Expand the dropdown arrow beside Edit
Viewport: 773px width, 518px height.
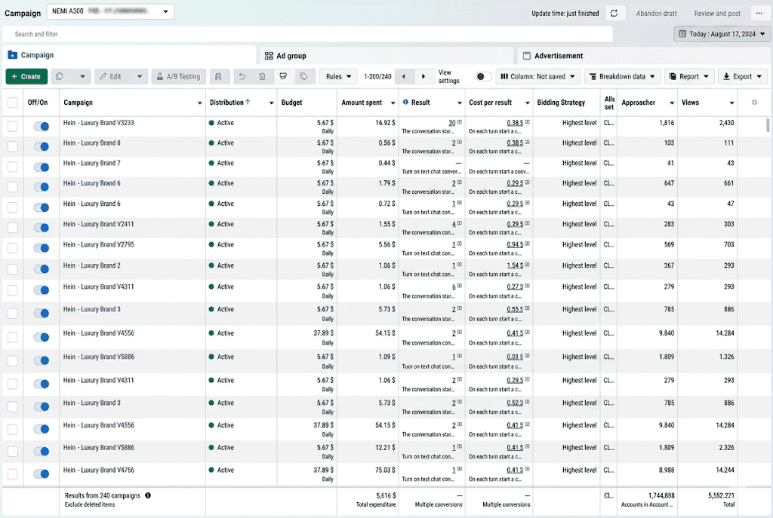[x=140, y=76]
